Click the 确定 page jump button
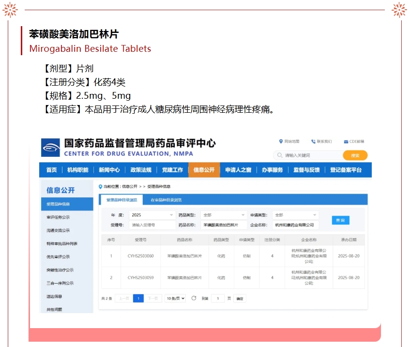 coord(240,299)
